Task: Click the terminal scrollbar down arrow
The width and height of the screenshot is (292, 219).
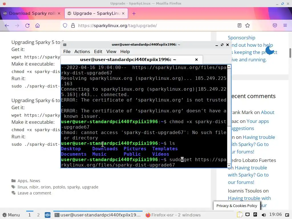Action: 229,166
